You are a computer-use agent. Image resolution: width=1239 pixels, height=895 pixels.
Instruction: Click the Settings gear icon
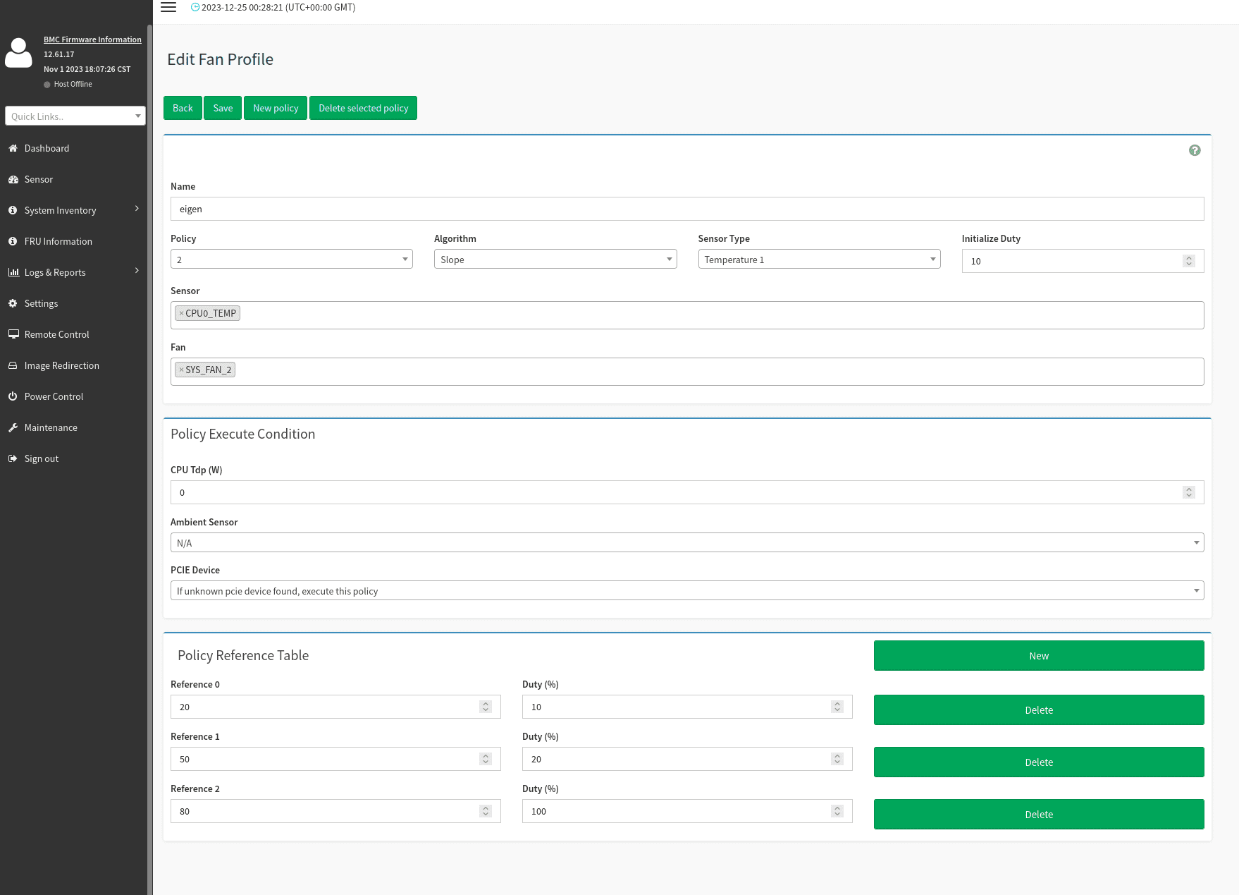pyautogui.click(x=13, y=303)
